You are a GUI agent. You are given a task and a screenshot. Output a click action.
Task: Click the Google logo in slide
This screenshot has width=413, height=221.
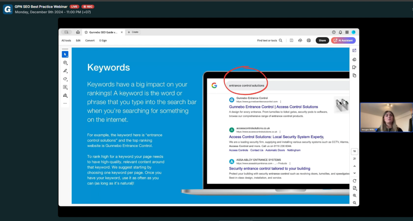coord(215,85)
